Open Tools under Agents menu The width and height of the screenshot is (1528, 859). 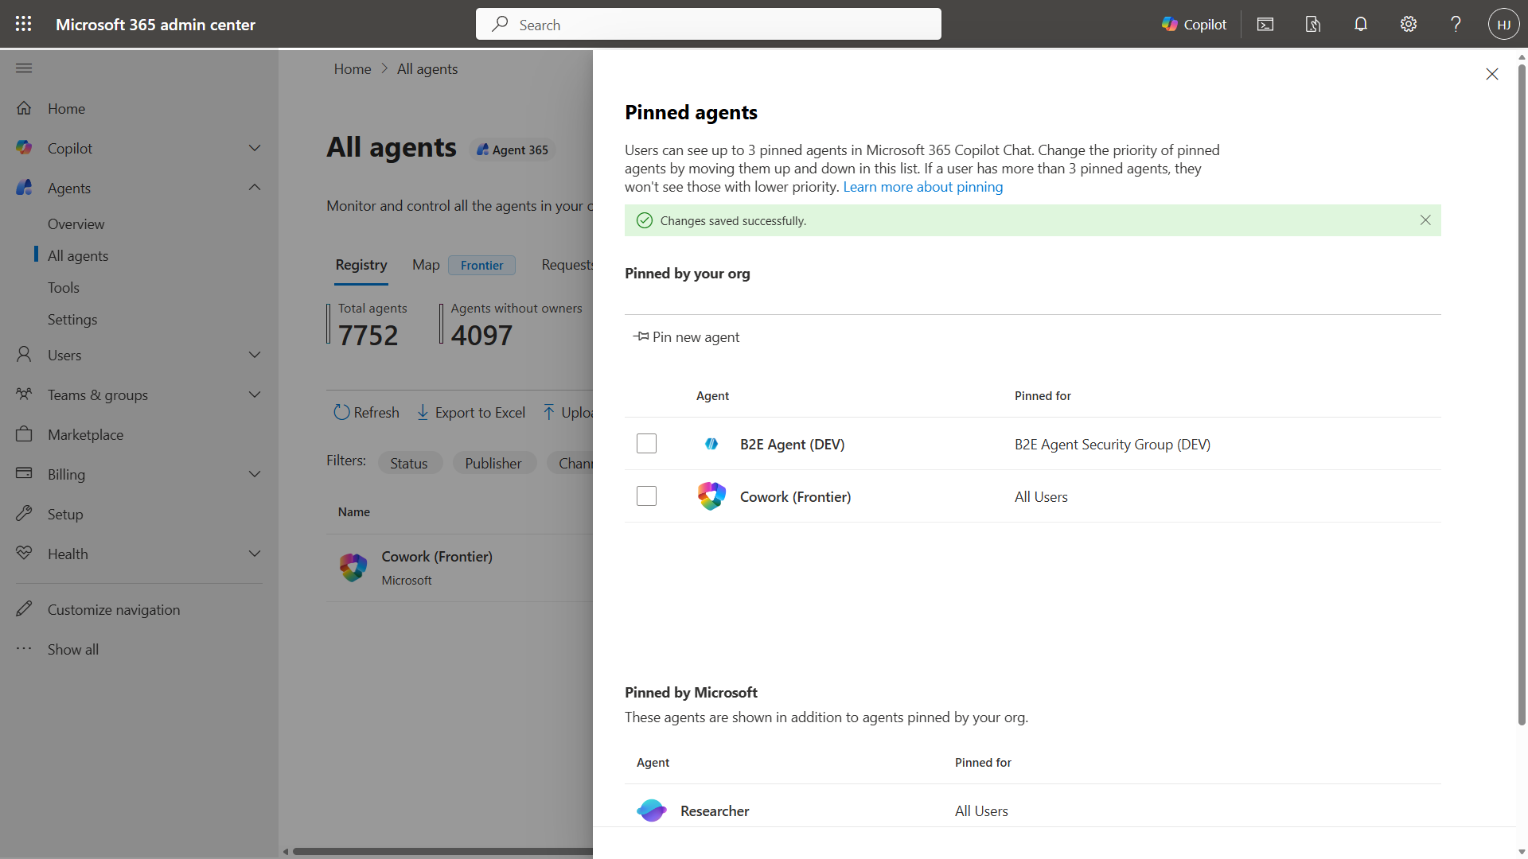pyautogui.click(x=64, y=288)
